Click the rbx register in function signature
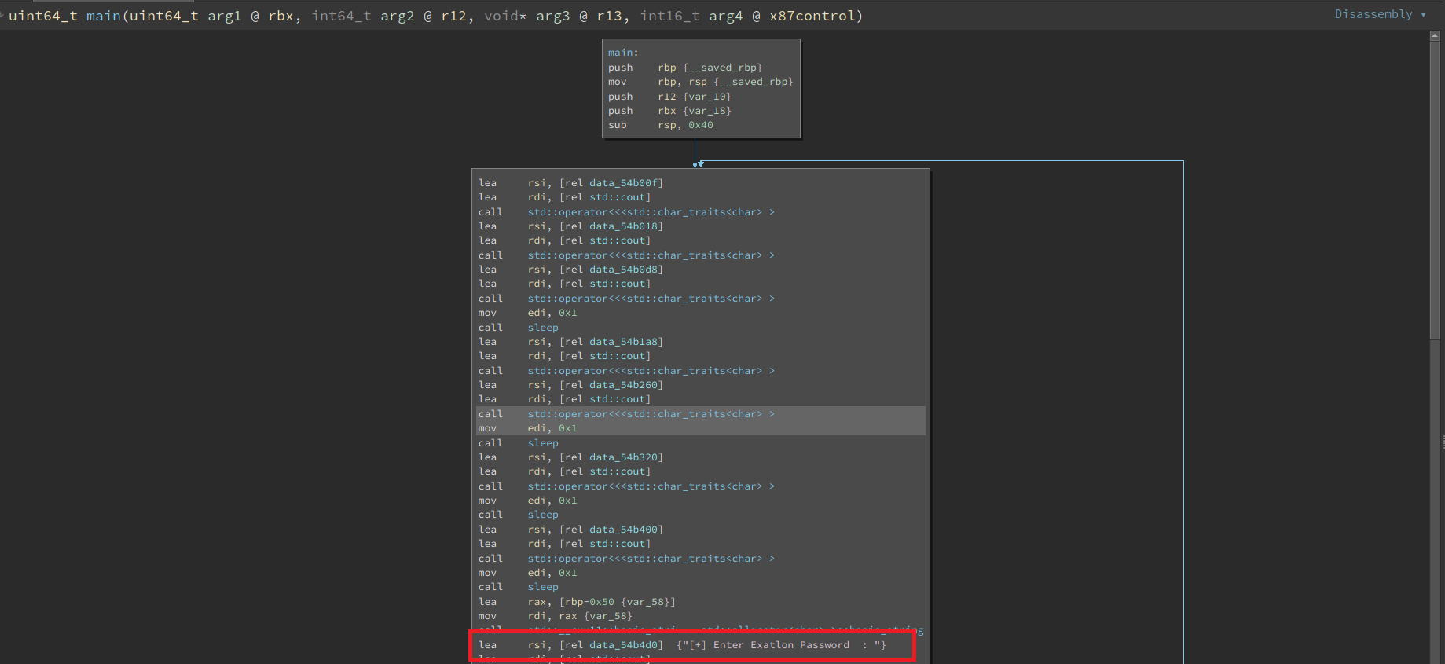Image resolution: width=1445 pixels, height=664 pixels. (281, 16)
